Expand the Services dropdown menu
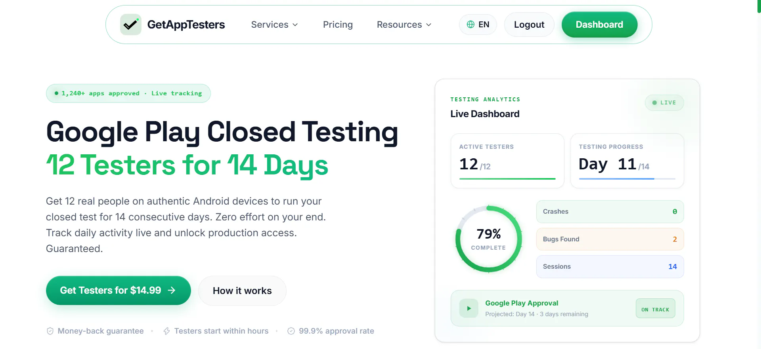This screenshot has width=761, height=349. click(274, 25)
